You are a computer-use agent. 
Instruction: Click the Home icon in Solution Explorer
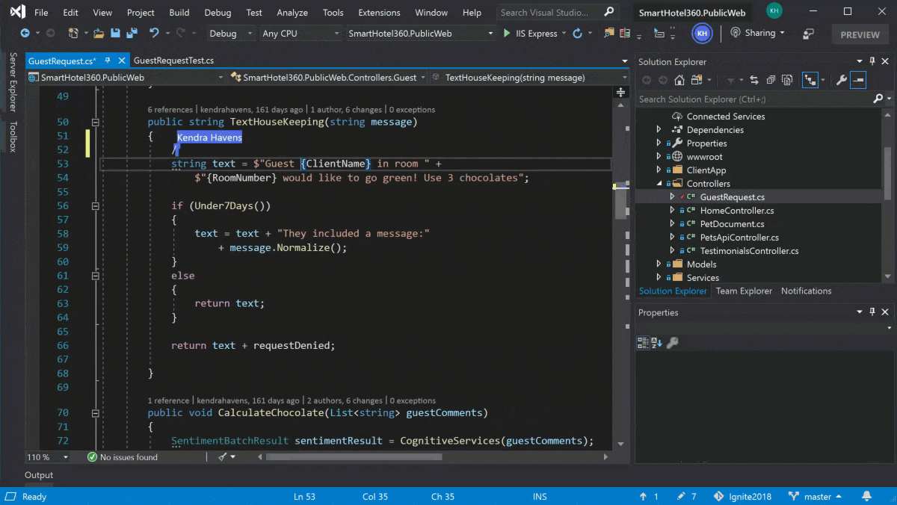pos(679,80)
